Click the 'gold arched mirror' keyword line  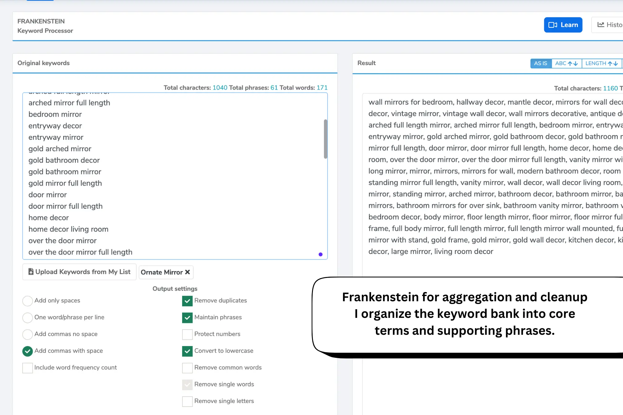click(60, 149)
